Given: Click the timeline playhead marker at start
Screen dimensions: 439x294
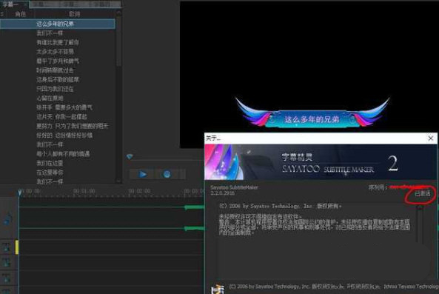Looking at the screenshot, I should coord(19,193).
